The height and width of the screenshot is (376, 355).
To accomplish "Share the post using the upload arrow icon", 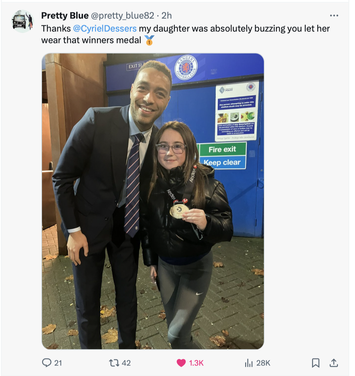I will tap(334, 363).
